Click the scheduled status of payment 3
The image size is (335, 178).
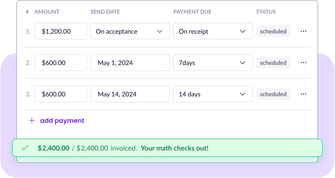click(273, 94)
